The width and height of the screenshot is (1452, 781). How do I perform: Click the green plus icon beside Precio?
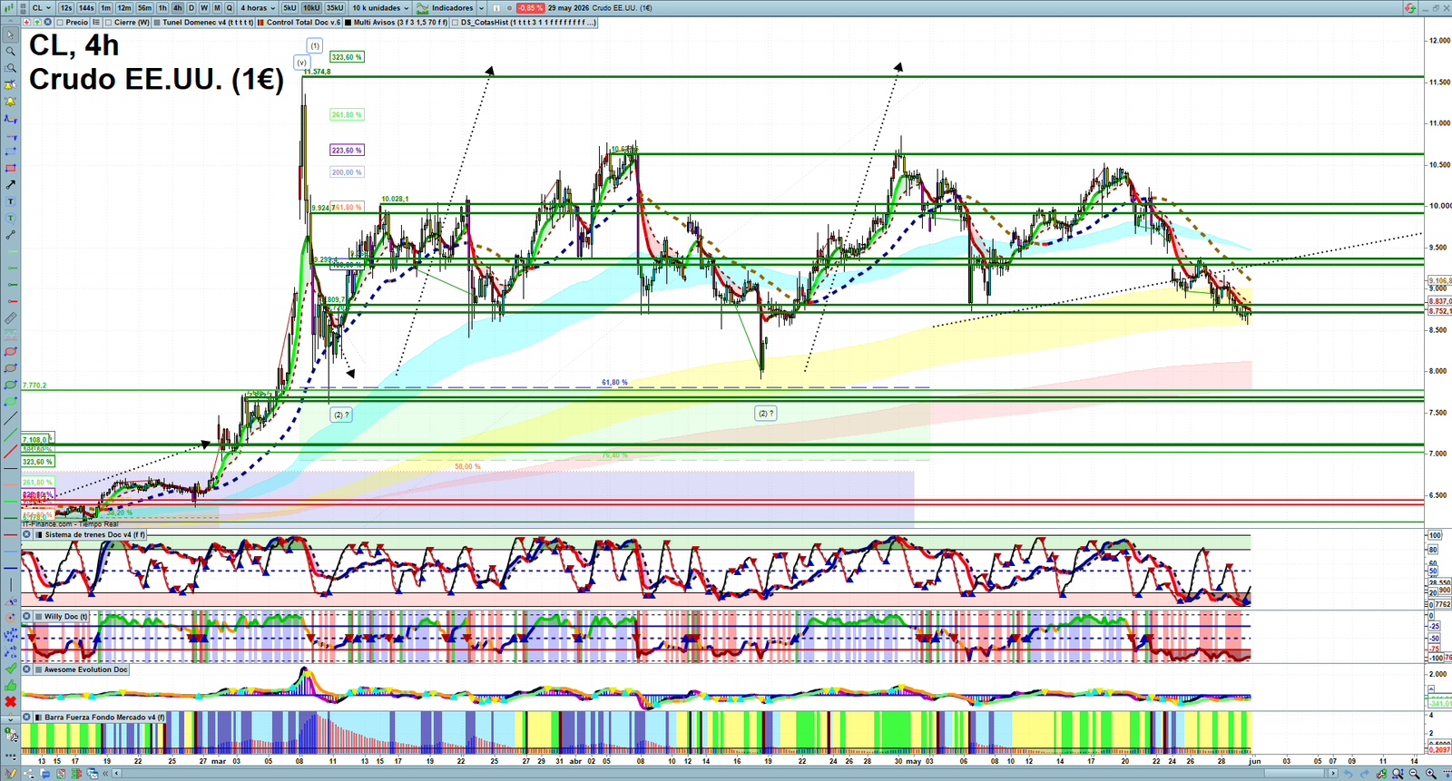point(37,22)
